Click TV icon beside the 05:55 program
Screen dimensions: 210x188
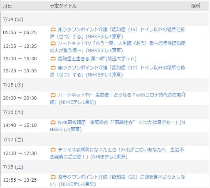point(53,30)
